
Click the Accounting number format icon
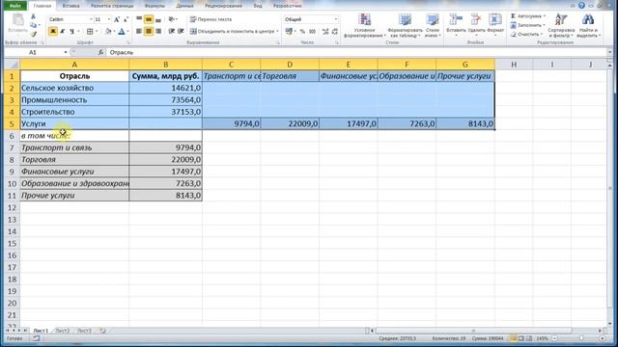tap(289, 31)
